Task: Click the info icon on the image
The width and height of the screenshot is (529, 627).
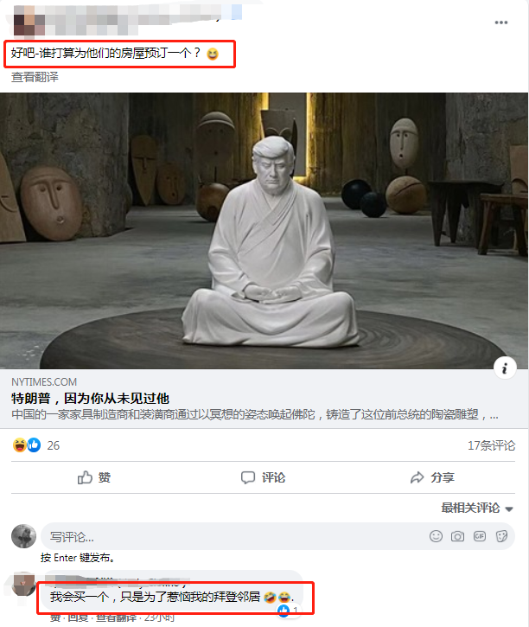Action: pos(505,368)
